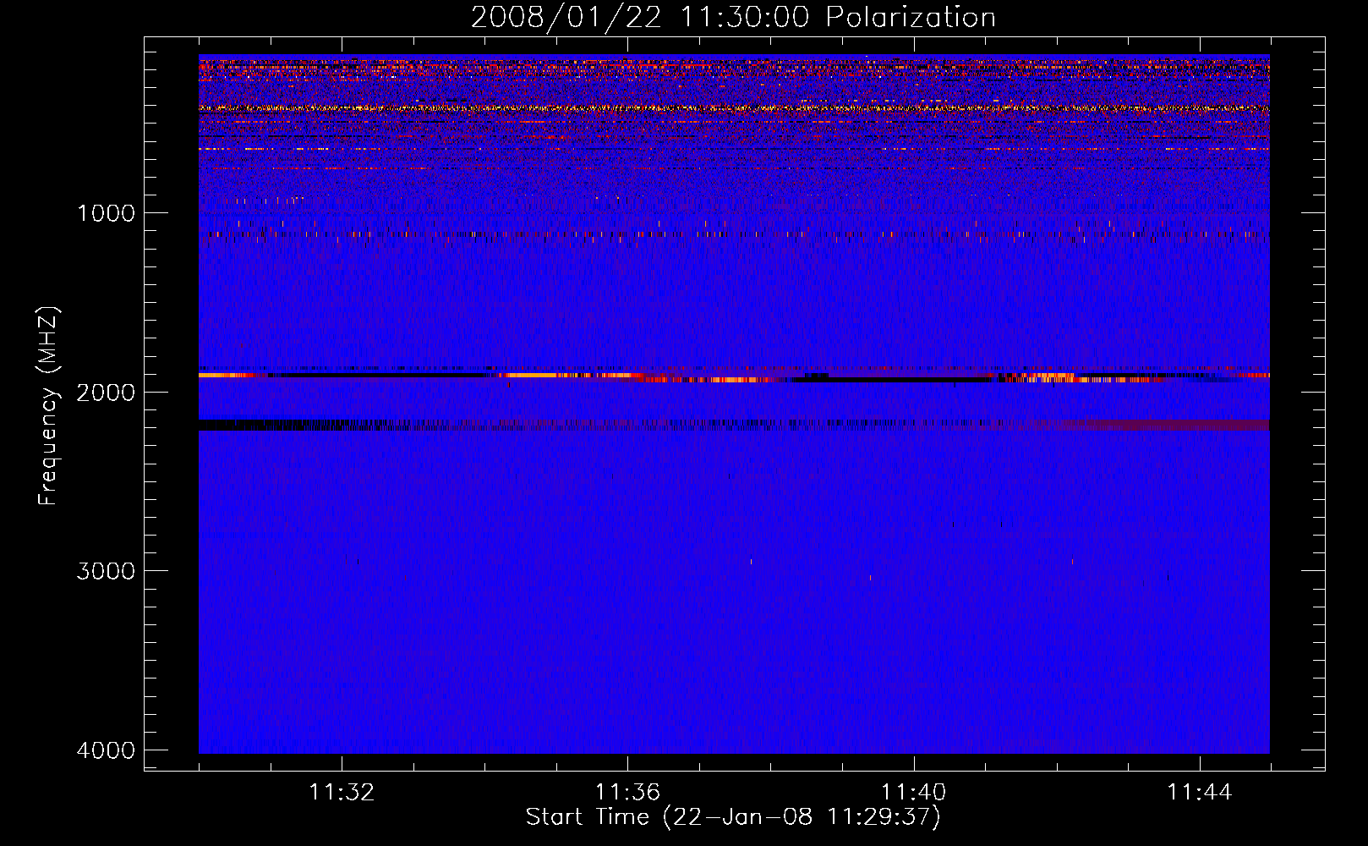Click the yellow noisy band near 400 MHz

tap(734, 108)
